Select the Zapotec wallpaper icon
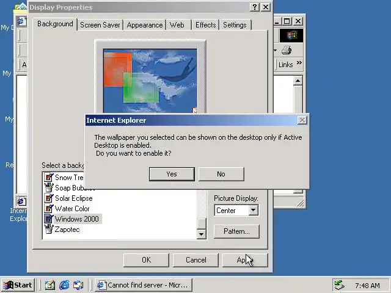The width and height of the screenshot is (391, 293). (x=49, y=230)
